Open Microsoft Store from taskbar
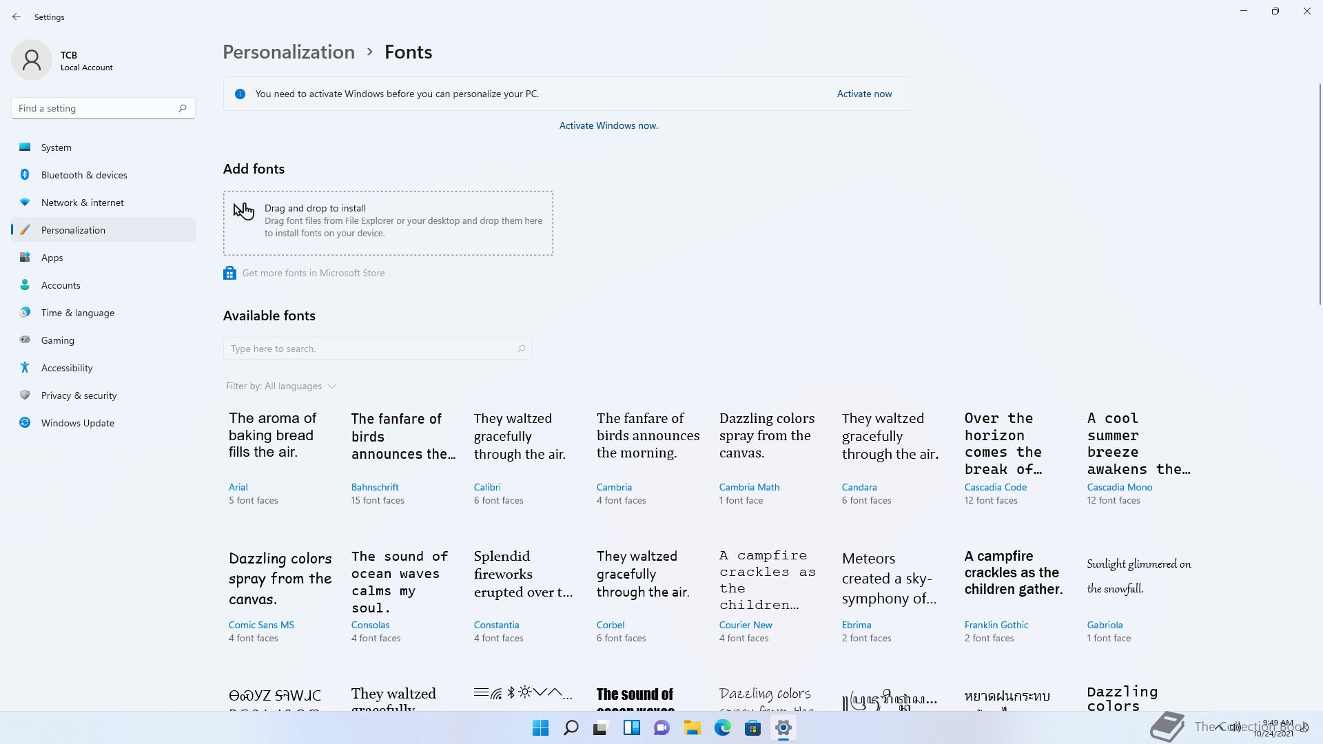Image resolution: width=1323 pixels, height=744 pixels. tap(753, 727)
